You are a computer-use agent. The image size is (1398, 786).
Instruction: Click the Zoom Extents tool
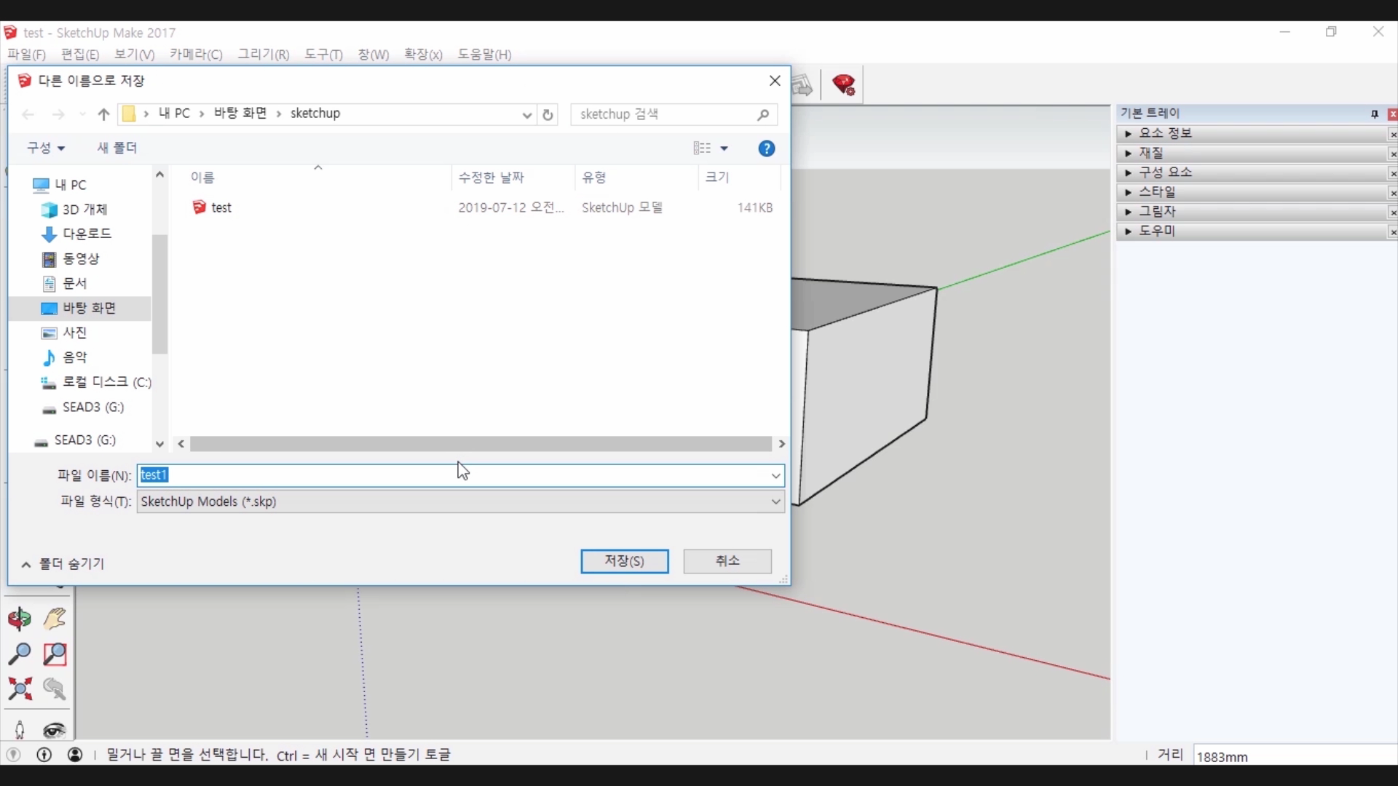20,688
